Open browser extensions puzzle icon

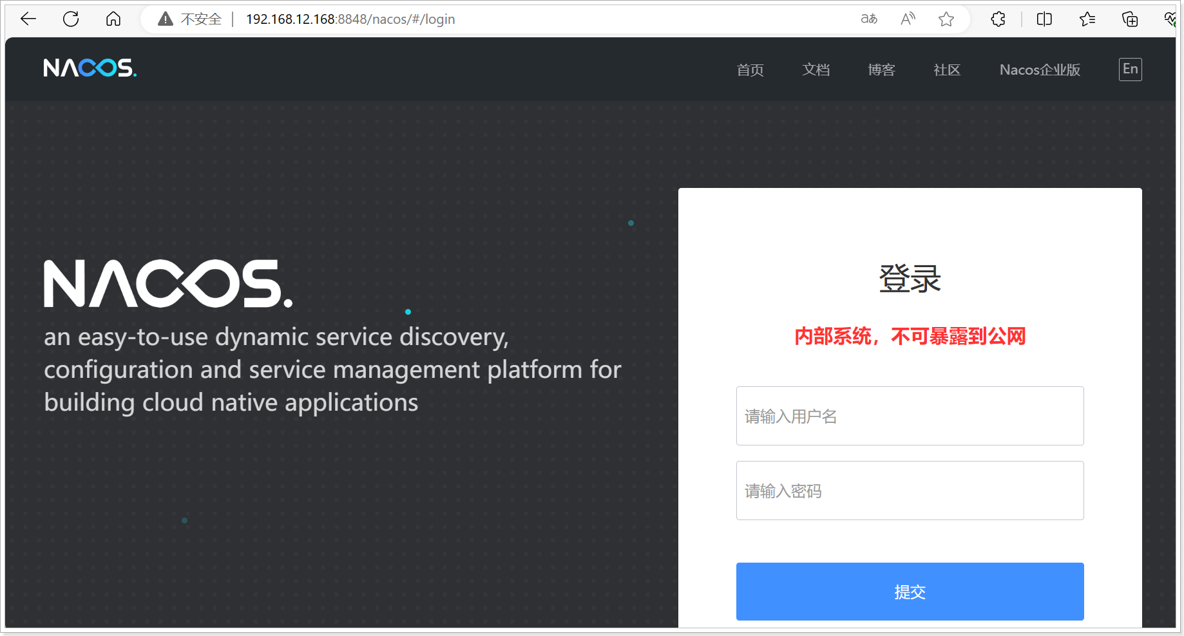click(x=998, y=19)
